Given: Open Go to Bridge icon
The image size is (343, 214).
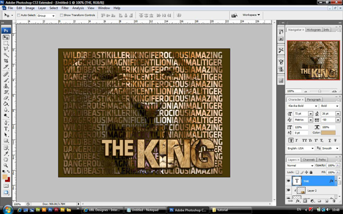Looking at the screenshot, I should (x=234, y=15).
